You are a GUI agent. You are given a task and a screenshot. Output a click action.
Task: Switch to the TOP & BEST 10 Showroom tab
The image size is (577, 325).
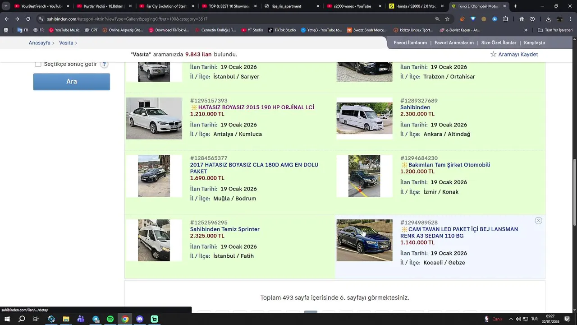(229, 6)
